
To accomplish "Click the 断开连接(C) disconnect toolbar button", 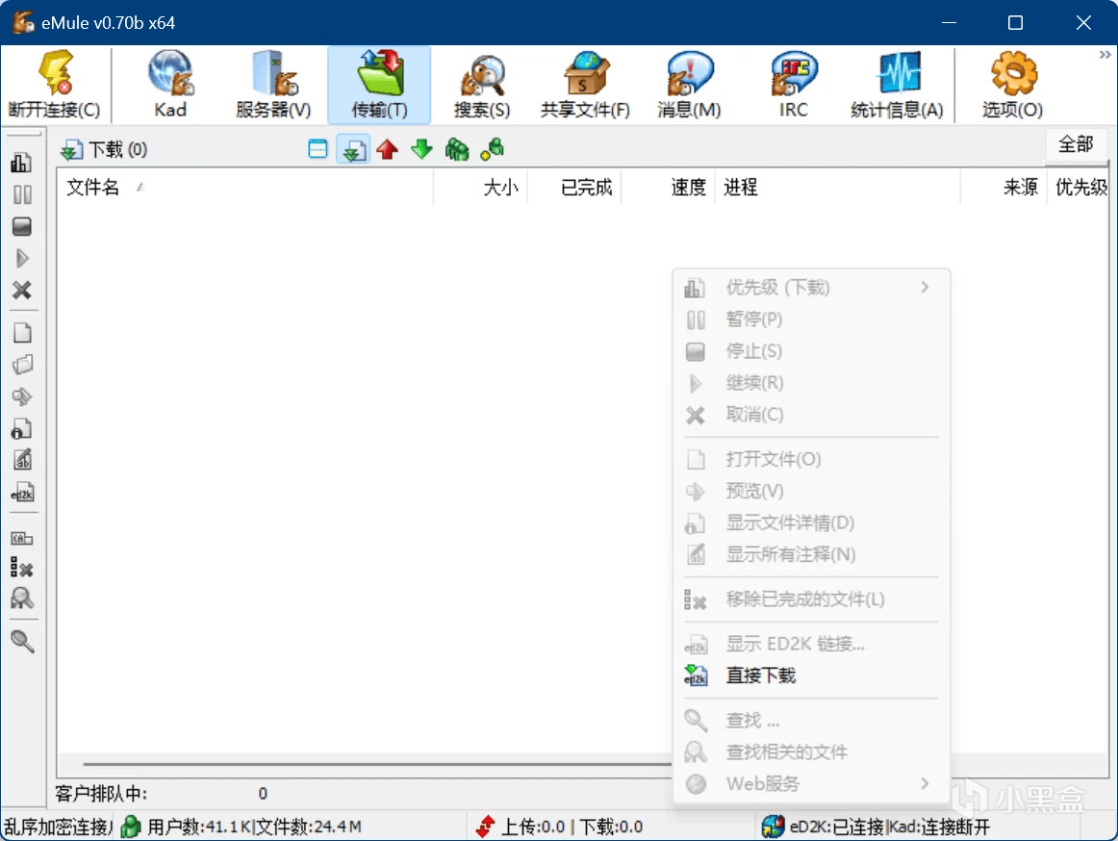I will [x=54, y=85].
